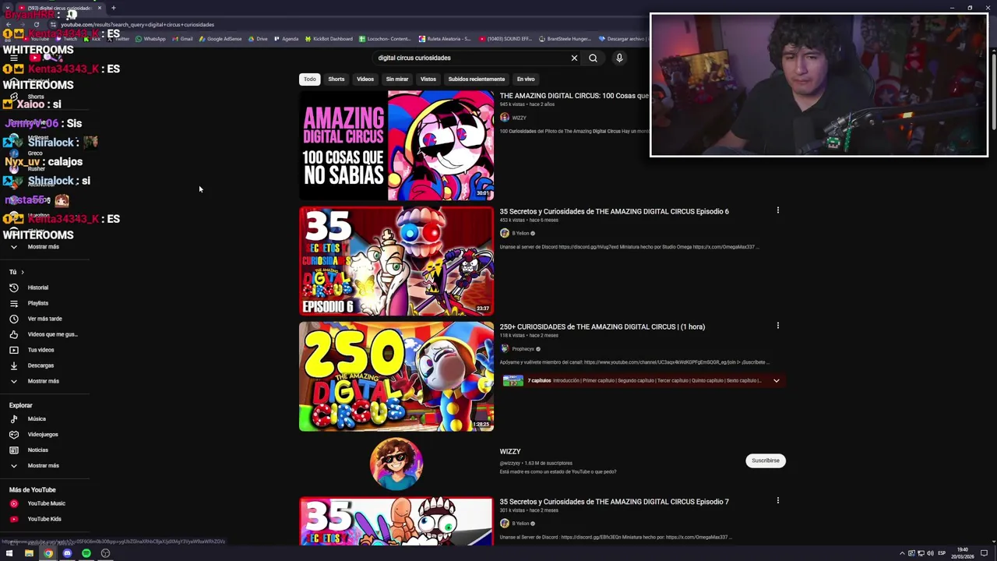Play the Episodio 7 video thumbnail
Screen dimensions: 997x561
pyautogui.click(x=396, y=520)
